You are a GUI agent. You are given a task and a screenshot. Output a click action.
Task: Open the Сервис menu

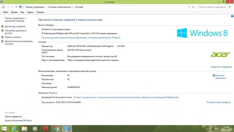click(x=30, y=12)
